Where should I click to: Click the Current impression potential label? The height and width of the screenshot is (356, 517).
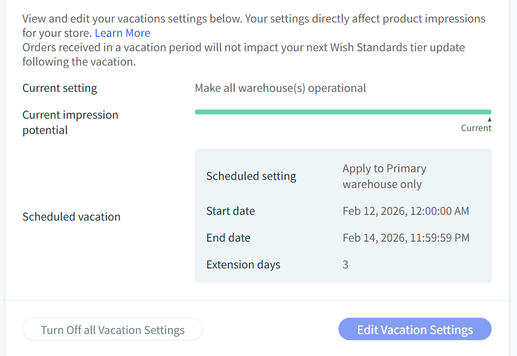pos(70,122)
